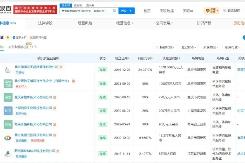Clear the search field with the X icon

pyautogui.click(x=114, y=11)
